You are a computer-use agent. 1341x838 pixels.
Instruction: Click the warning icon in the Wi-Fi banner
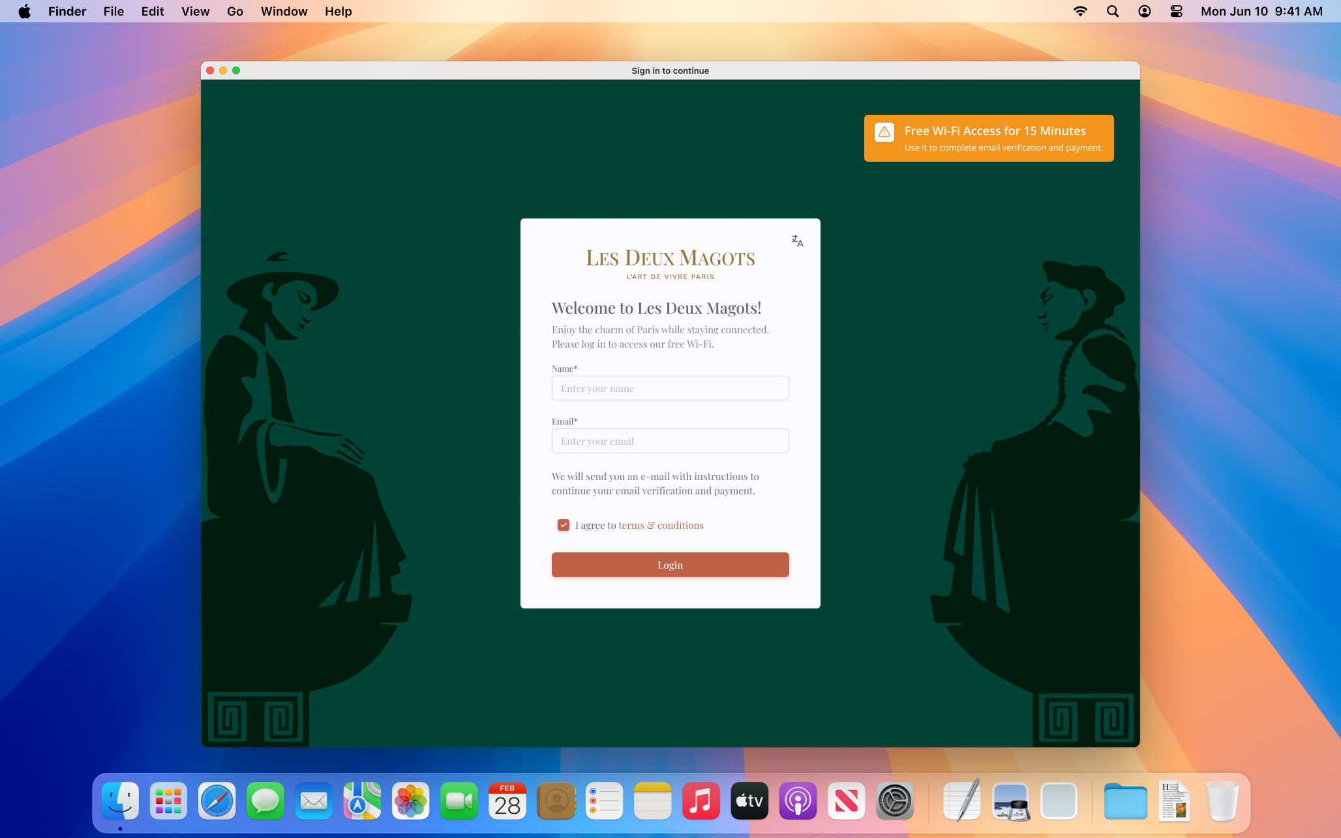(x=884, y=132)
